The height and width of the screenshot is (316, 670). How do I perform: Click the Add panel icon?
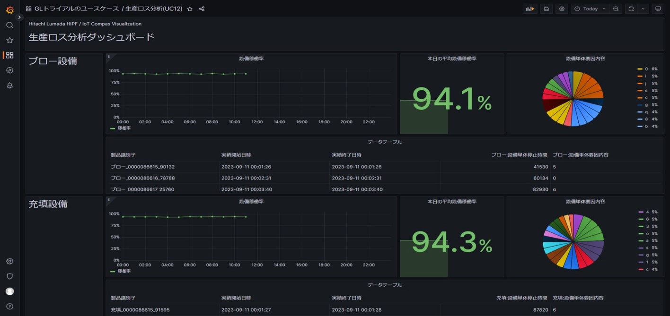530,9
